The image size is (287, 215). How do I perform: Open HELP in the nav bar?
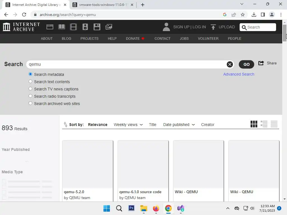[112, 39]
